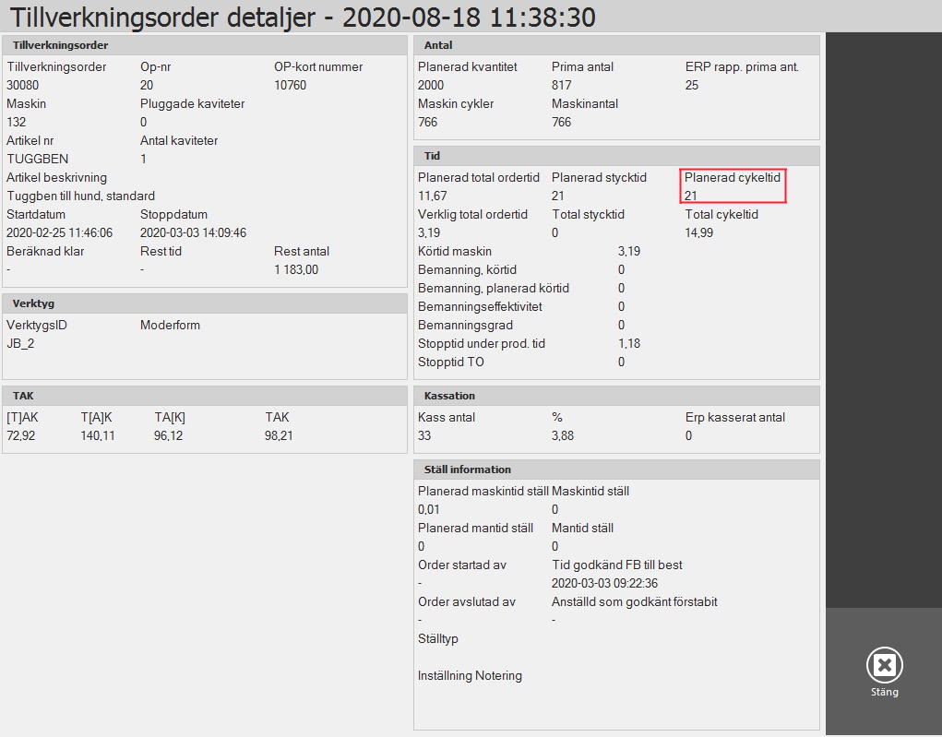
Task: Select Stopptid under prod. tid value 1,18
Action: [x=629, y=343]
